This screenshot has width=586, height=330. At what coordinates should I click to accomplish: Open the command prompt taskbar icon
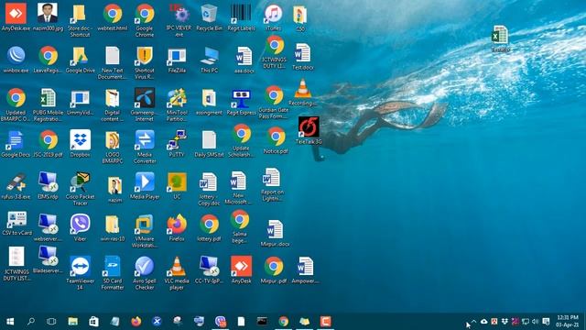(x=263, y=322)
